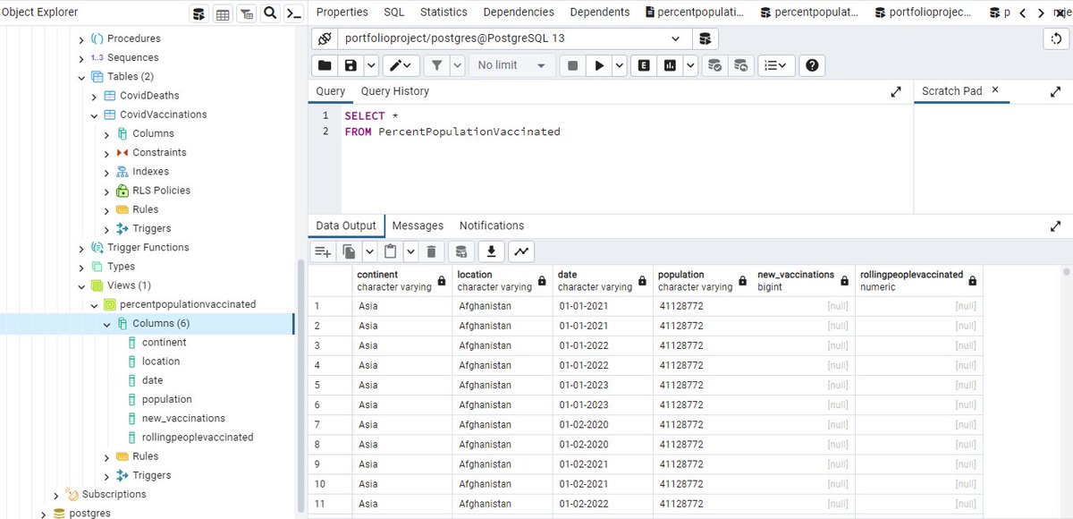Click Object Explorer Query Tool database icon

coord(199,13)
